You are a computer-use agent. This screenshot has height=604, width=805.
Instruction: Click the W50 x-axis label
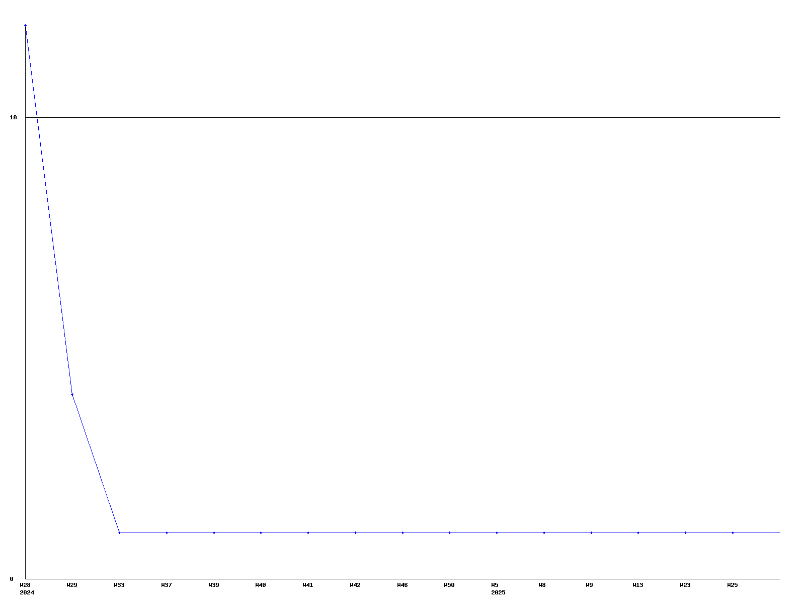(449, 585)
